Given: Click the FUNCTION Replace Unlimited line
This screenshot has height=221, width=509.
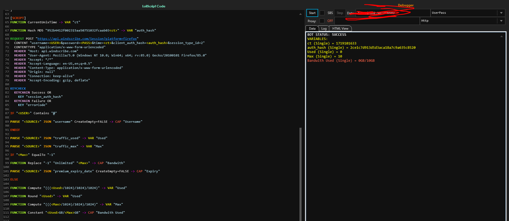Looking at the screenshot, I should tap(68, 163).
